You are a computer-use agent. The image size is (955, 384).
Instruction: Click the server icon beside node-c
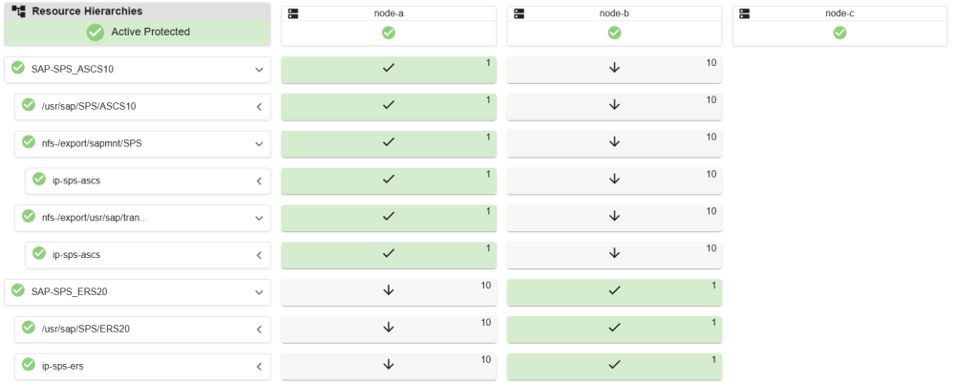click(745, 13)
